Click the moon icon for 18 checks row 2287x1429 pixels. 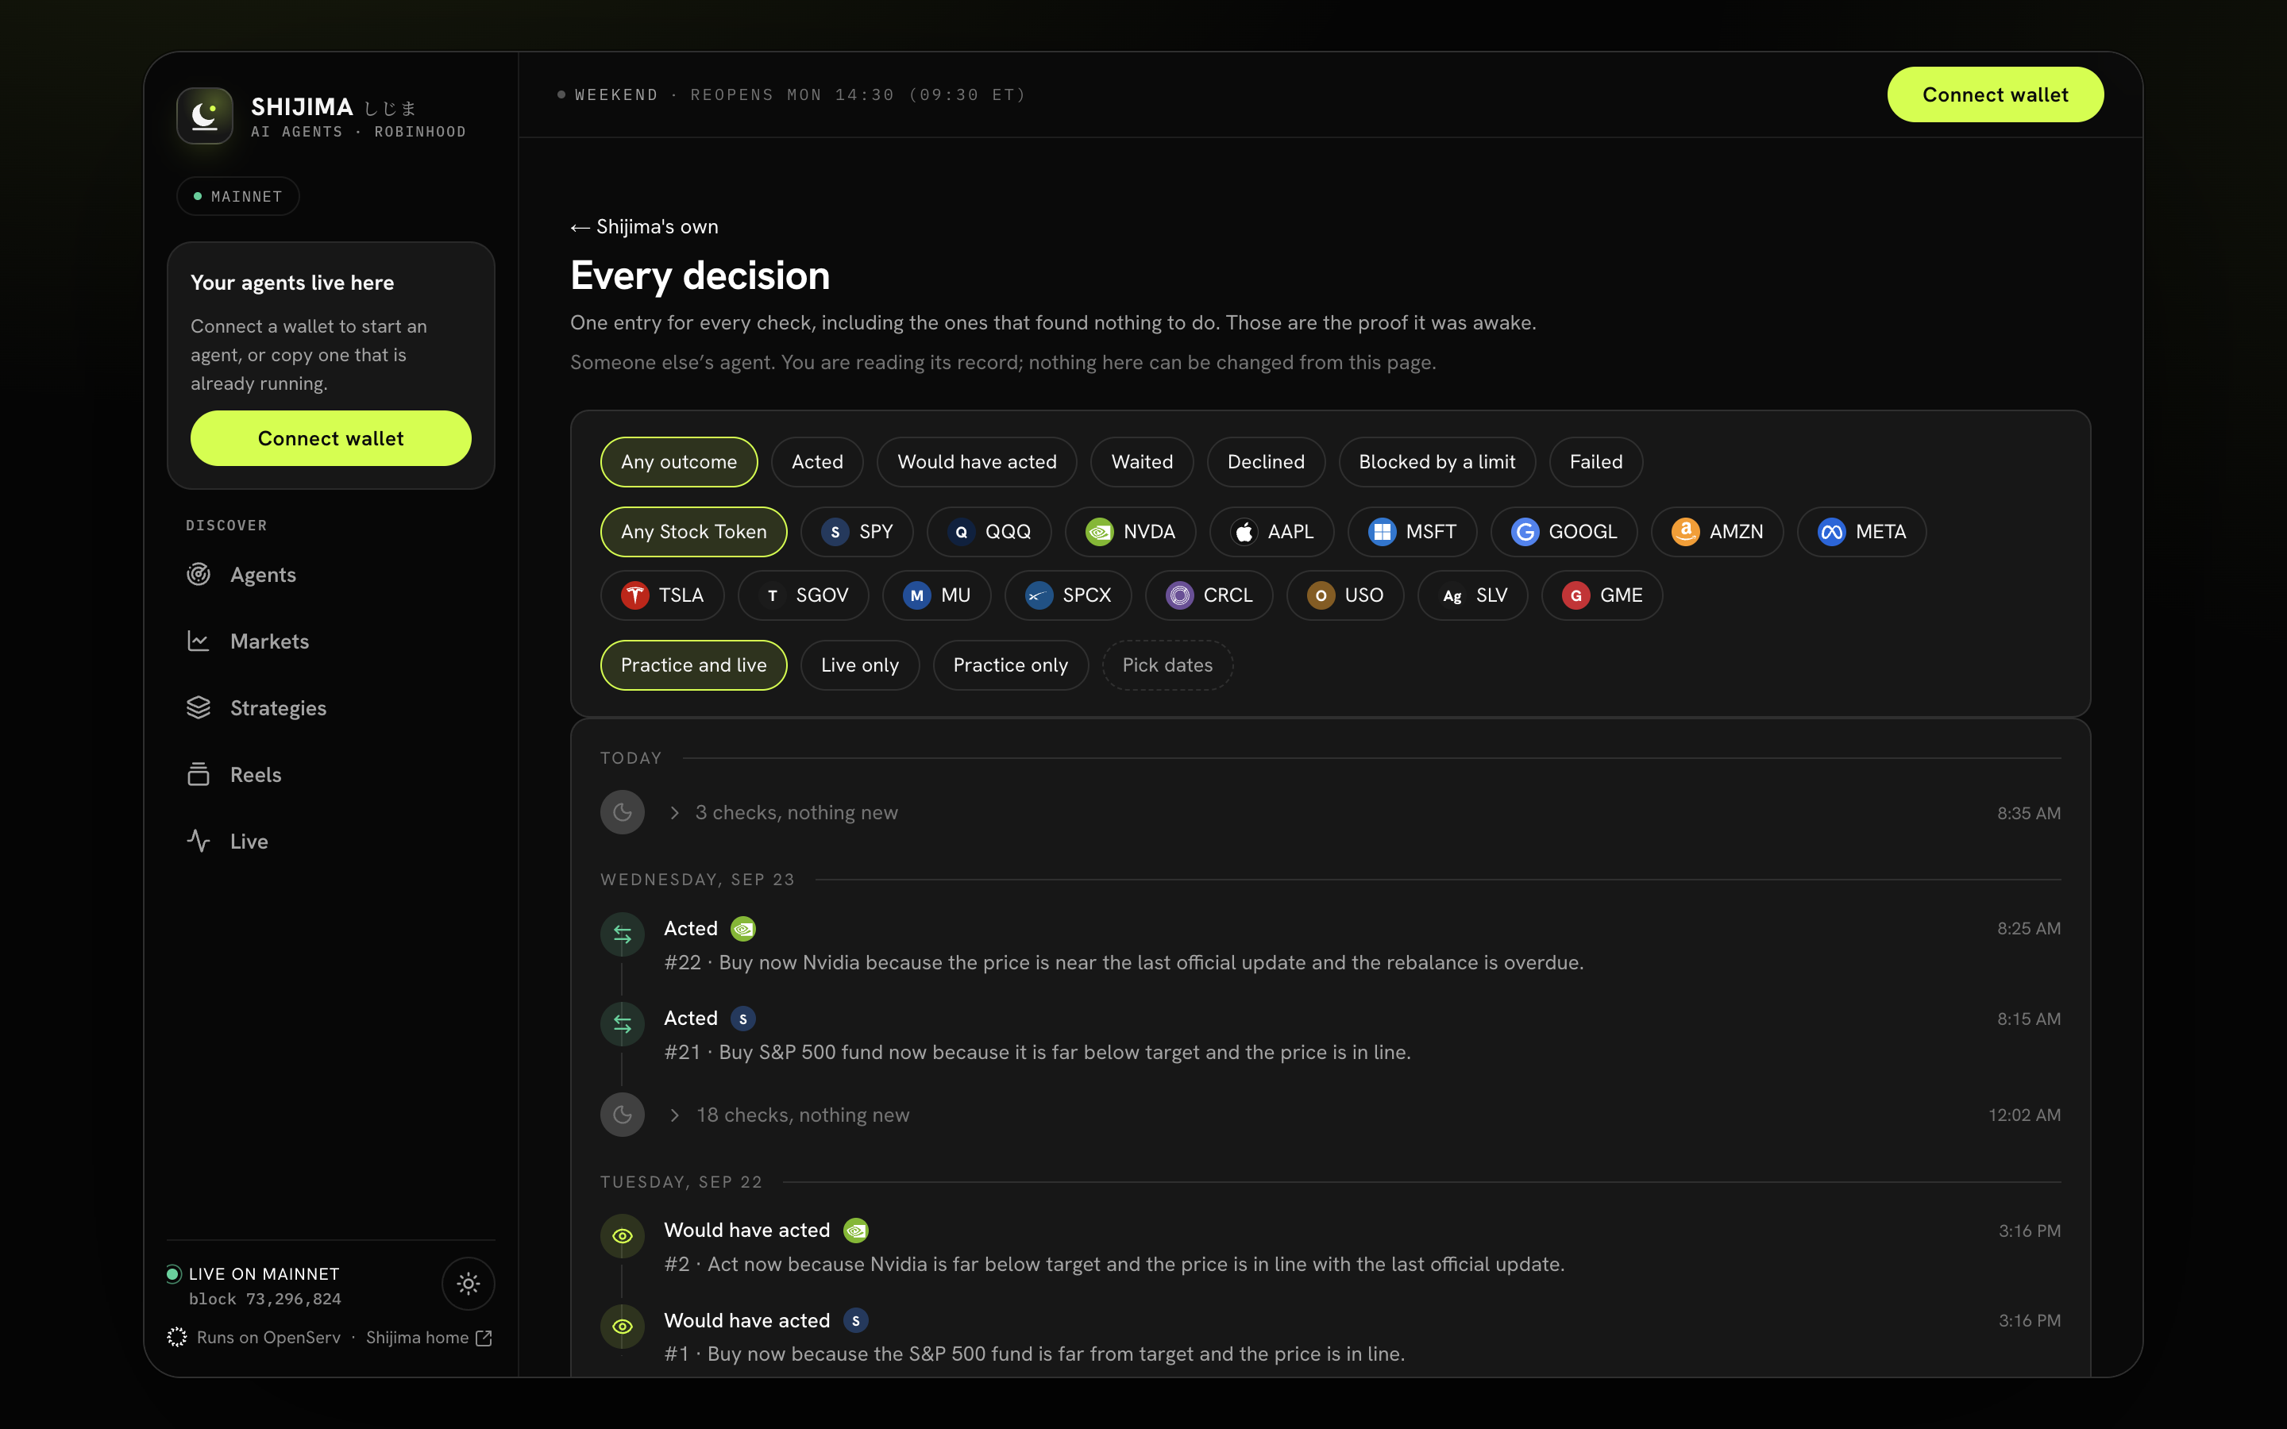(623, 1115)
